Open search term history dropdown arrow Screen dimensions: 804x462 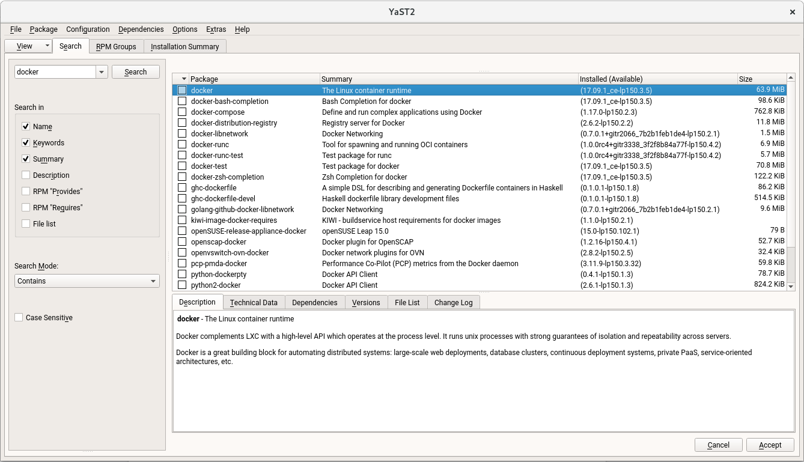click(102, 71)
